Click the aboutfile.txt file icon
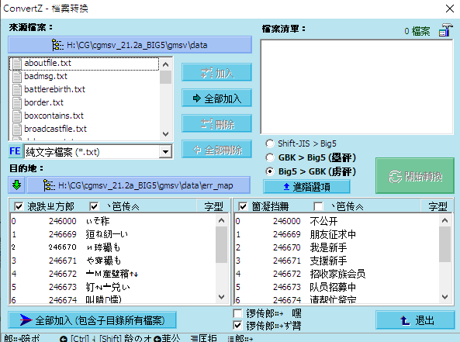 [17, 64]
